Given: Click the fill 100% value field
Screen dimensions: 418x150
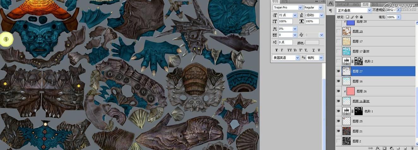Looking at the screenshot, I should point(391,17).
